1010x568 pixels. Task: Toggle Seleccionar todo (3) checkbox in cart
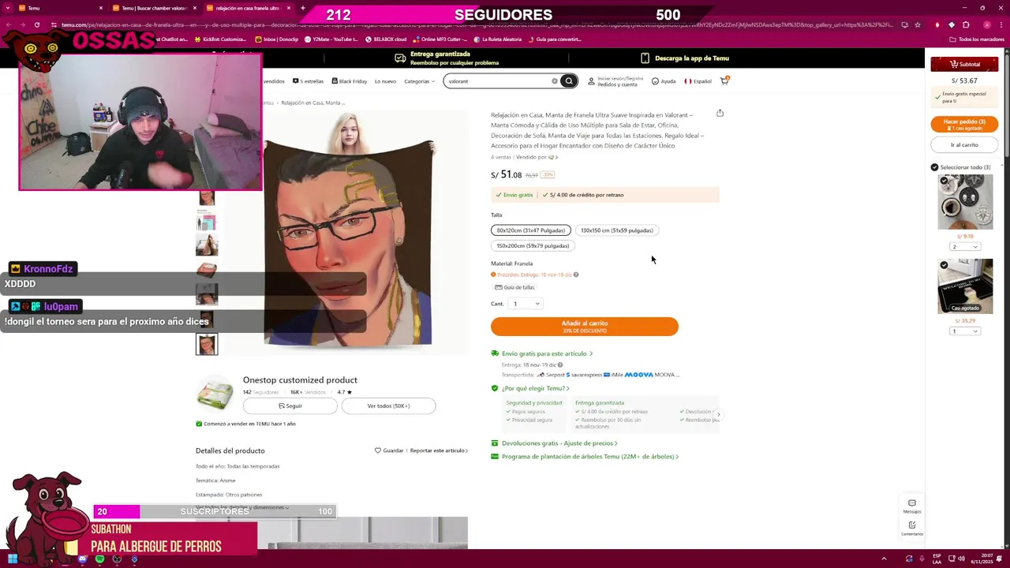coord(934,167)
